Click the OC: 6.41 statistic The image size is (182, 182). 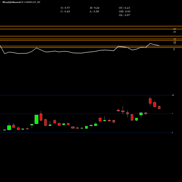click(x=124, y=8)
